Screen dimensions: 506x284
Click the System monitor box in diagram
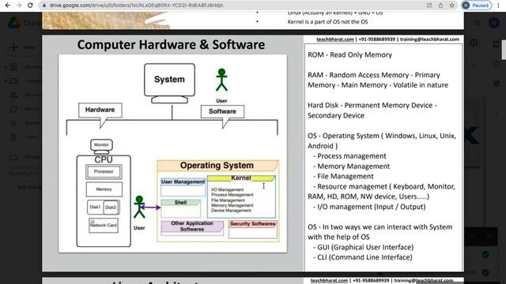169,80
